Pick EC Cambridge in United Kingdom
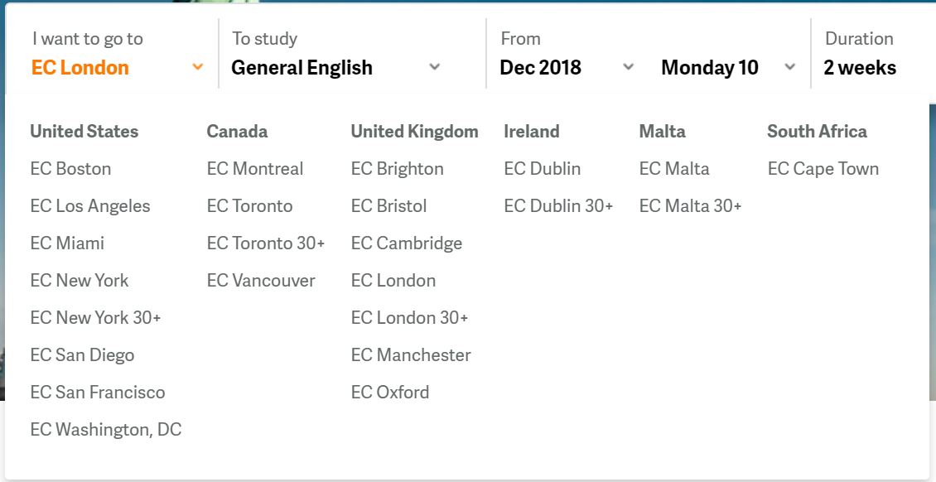This screenshot has height=482, width=936. coord(407,243)
